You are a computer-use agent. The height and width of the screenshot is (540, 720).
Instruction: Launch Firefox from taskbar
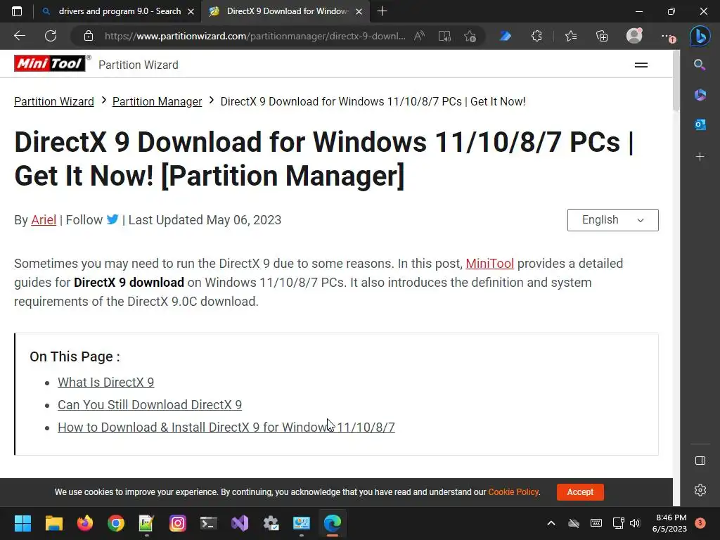tap(85, 523)
